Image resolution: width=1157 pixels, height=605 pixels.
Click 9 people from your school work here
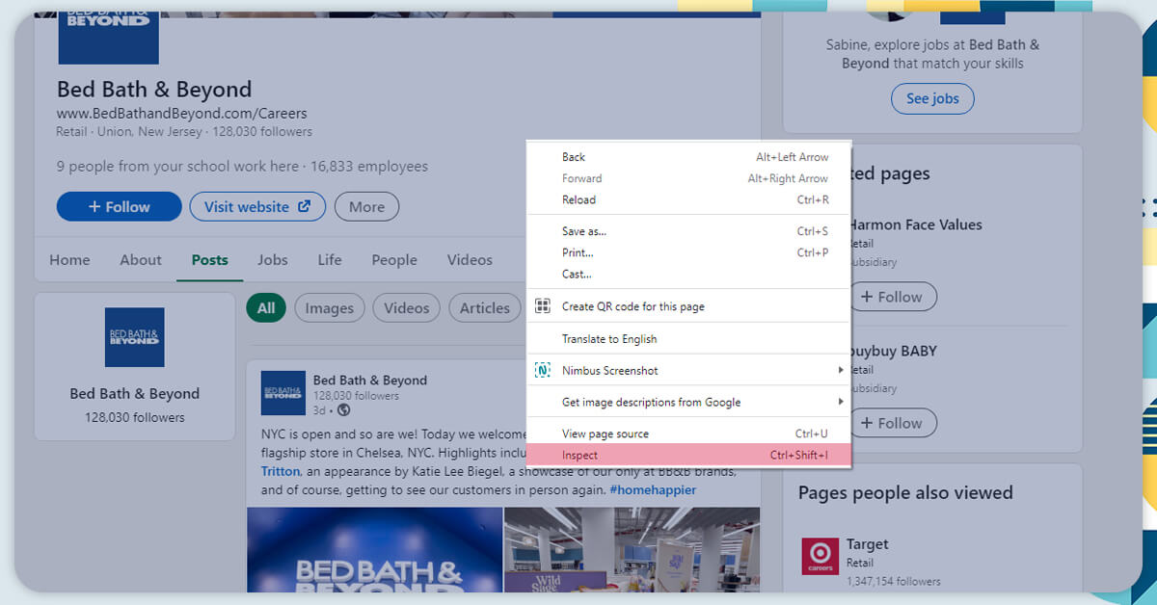tap(177, 166)
